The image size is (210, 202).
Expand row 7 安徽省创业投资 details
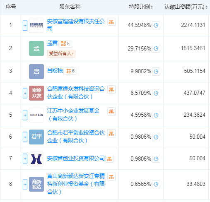25,159
